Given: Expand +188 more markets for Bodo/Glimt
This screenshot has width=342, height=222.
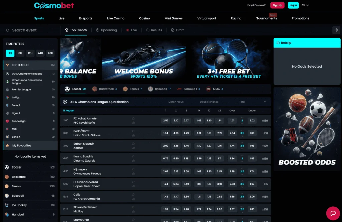Looking at the screenshot, I should tap(265, 133).
